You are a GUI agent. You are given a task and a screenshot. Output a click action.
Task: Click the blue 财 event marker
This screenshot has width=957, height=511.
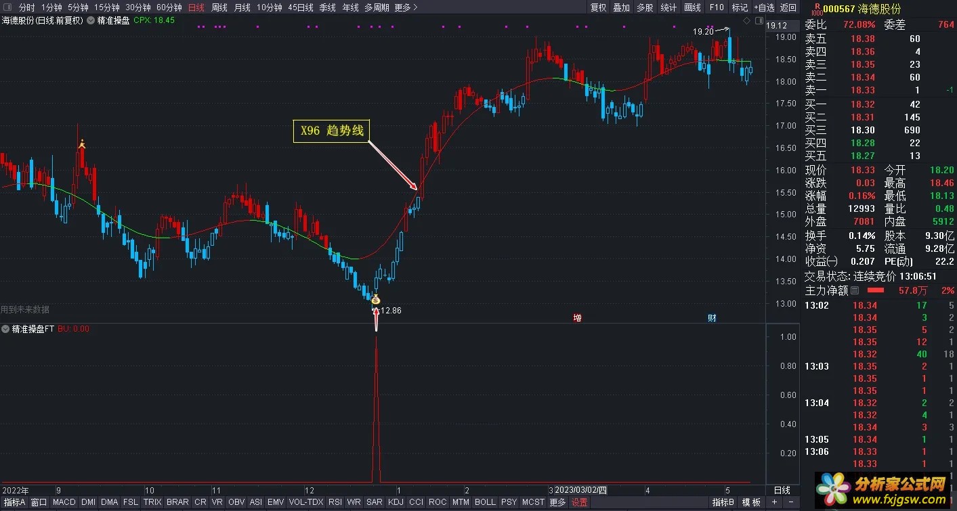[712, 317]
